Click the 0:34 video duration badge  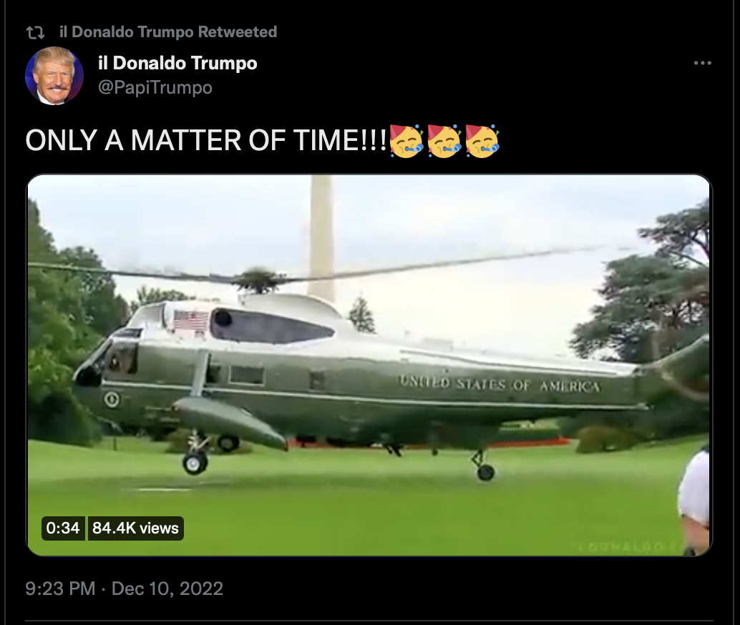[63, 528]
